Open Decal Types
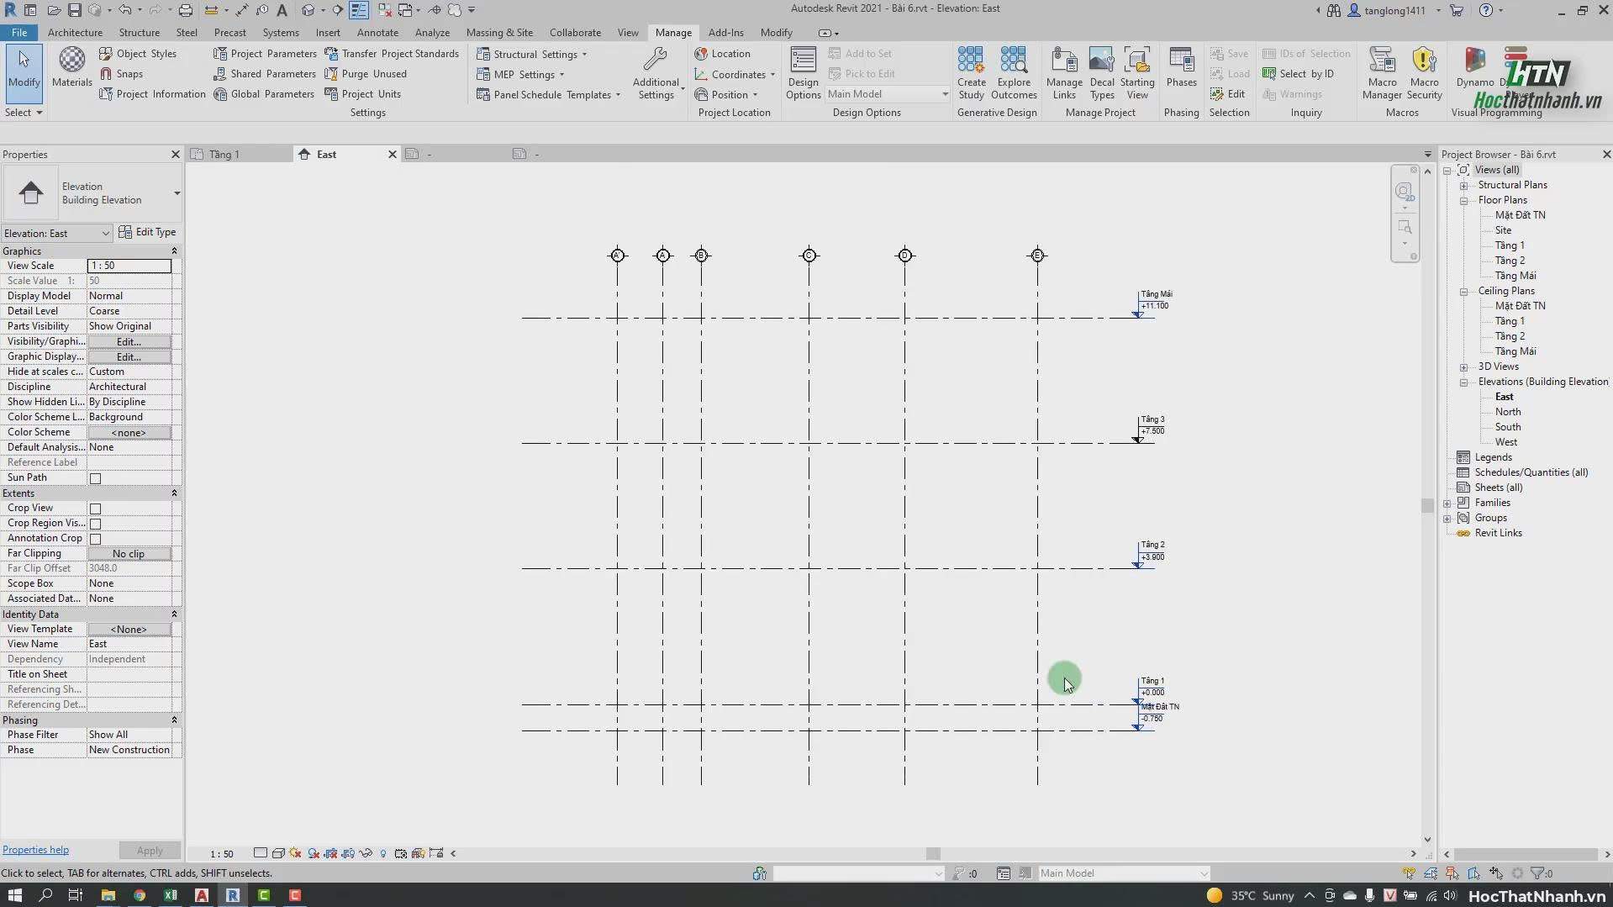This screenshot has height=907, width=1613. point(1102,74)
